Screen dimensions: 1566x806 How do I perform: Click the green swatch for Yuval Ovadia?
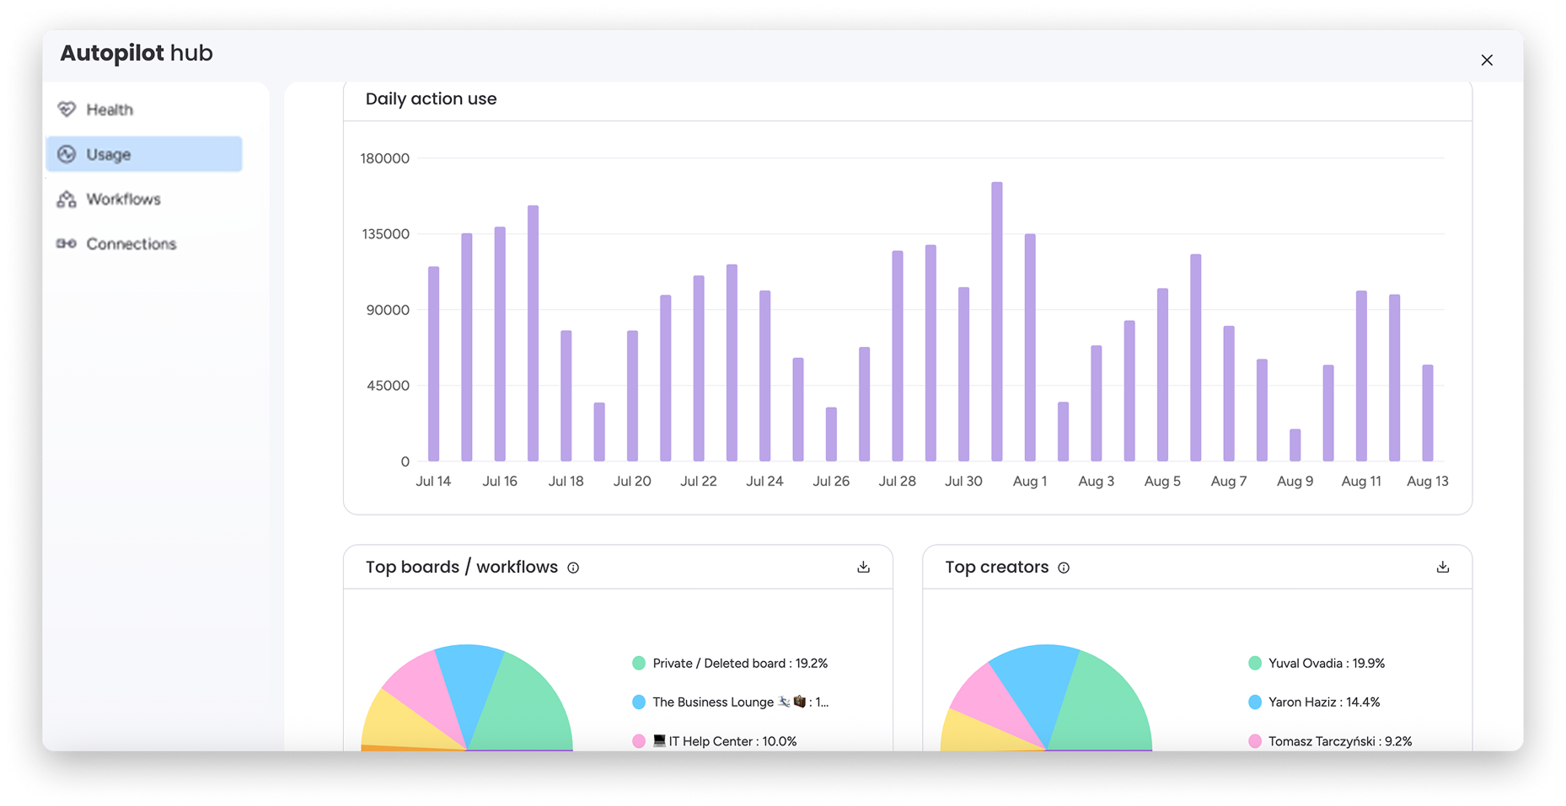tap(1255, 664)
